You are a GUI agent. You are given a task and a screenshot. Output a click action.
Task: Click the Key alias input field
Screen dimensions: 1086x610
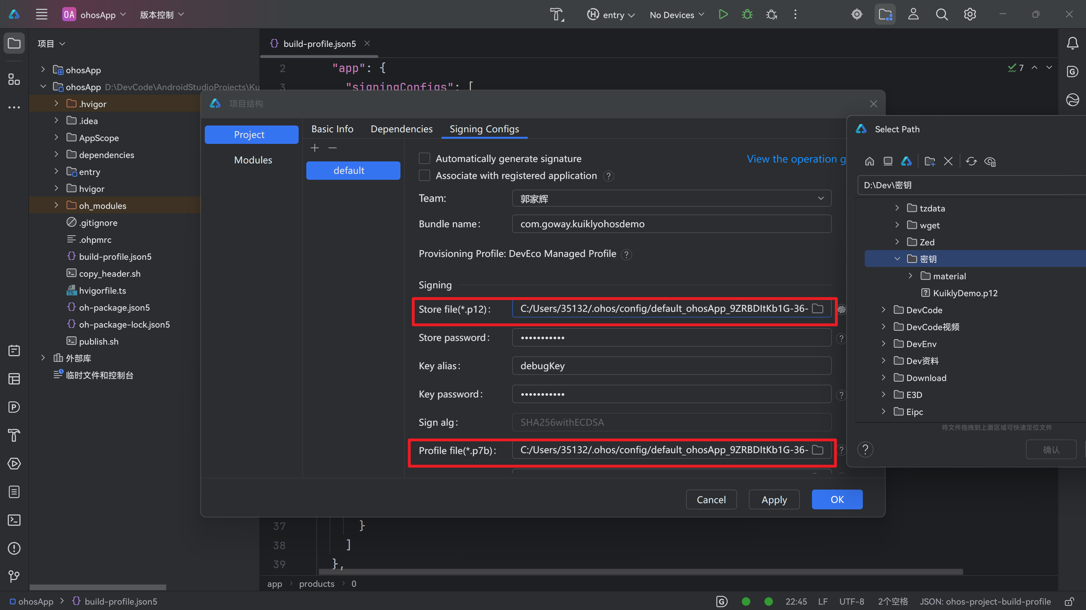(x=671, y=366)
